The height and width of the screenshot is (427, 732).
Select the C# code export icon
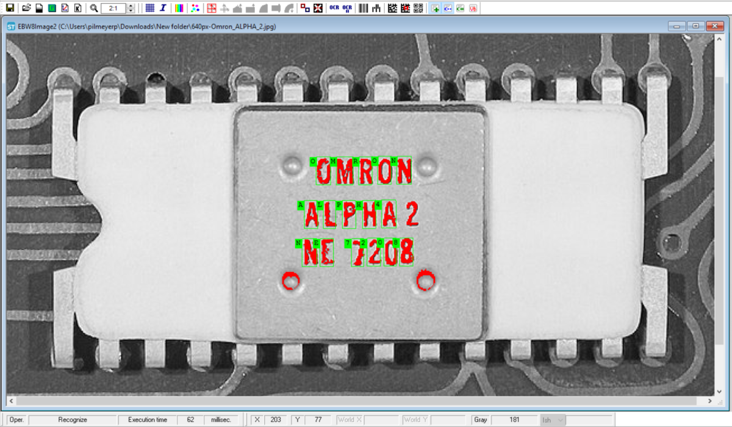(x=460, y=8)
